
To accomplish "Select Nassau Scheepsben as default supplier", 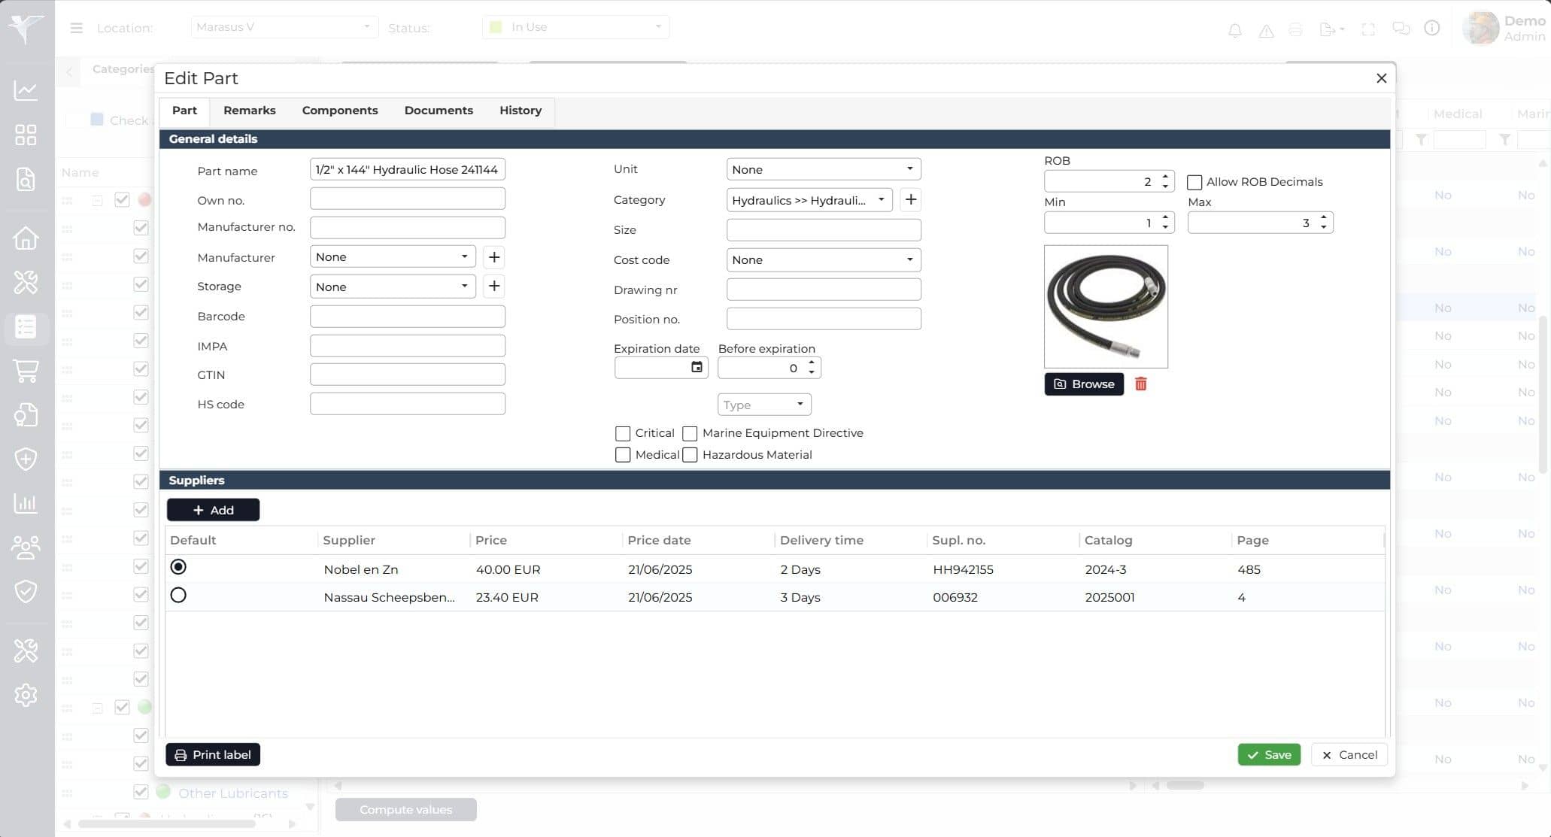I will [x=178, y=596].
